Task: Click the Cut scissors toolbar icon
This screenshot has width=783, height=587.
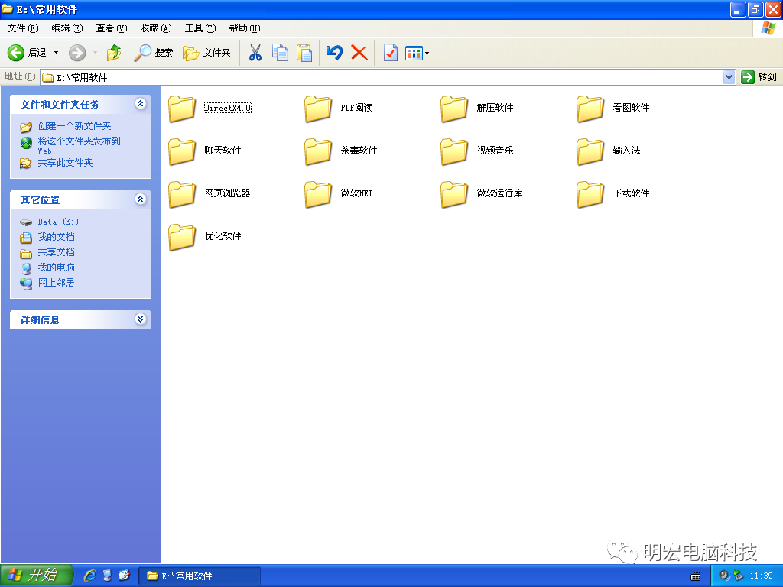Action: 255,53
